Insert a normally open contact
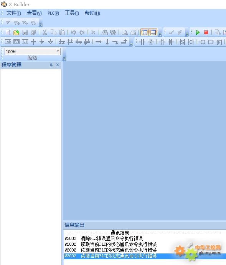 [x=142, y=42]
